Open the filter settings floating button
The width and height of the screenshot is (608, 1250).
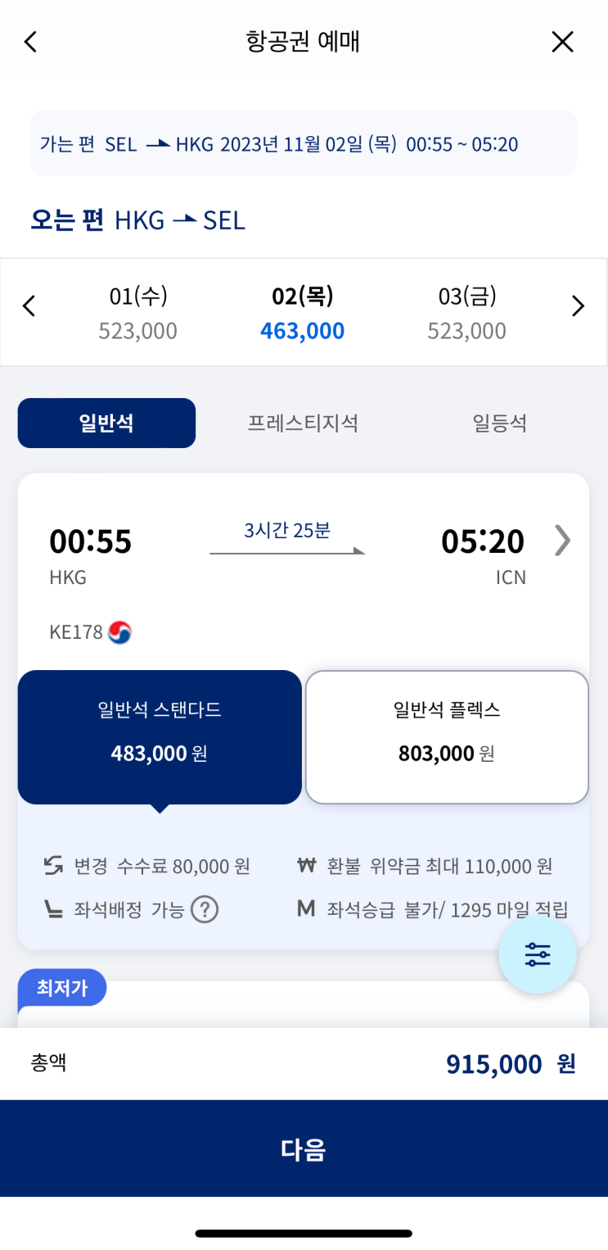click(x=538, y=954)
